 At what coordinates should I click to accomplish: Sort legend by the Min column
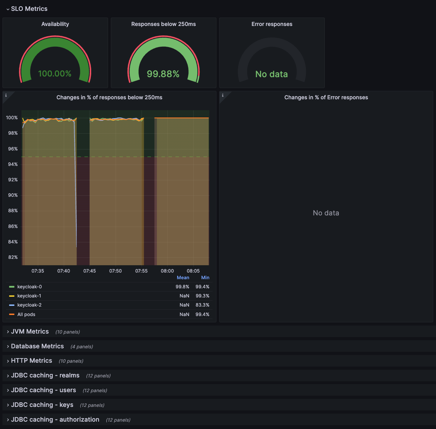click(x=205, y=277)
